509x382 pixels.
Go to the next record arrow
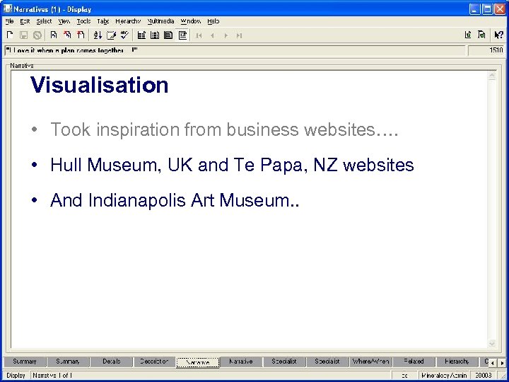[x=226, y=35]
